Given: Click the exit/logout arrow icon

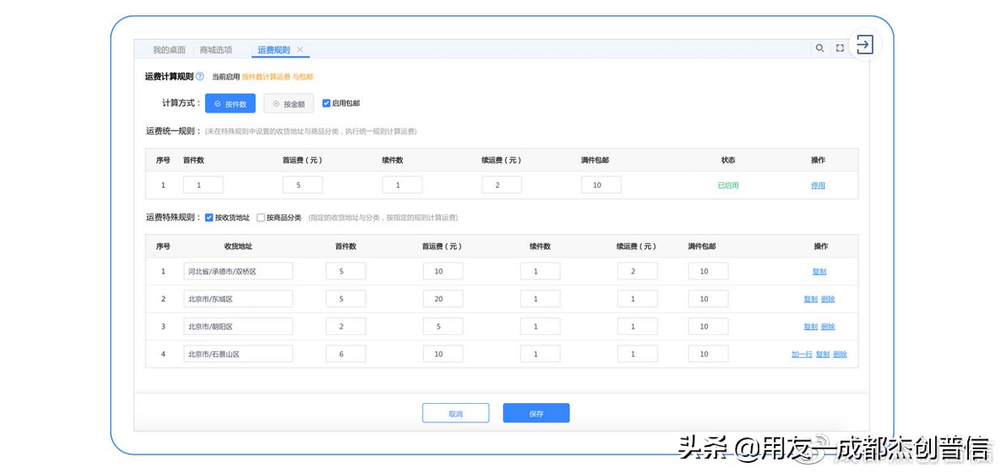Looking at the screenshot, I should pyautogui.click(x=864, y=45).
